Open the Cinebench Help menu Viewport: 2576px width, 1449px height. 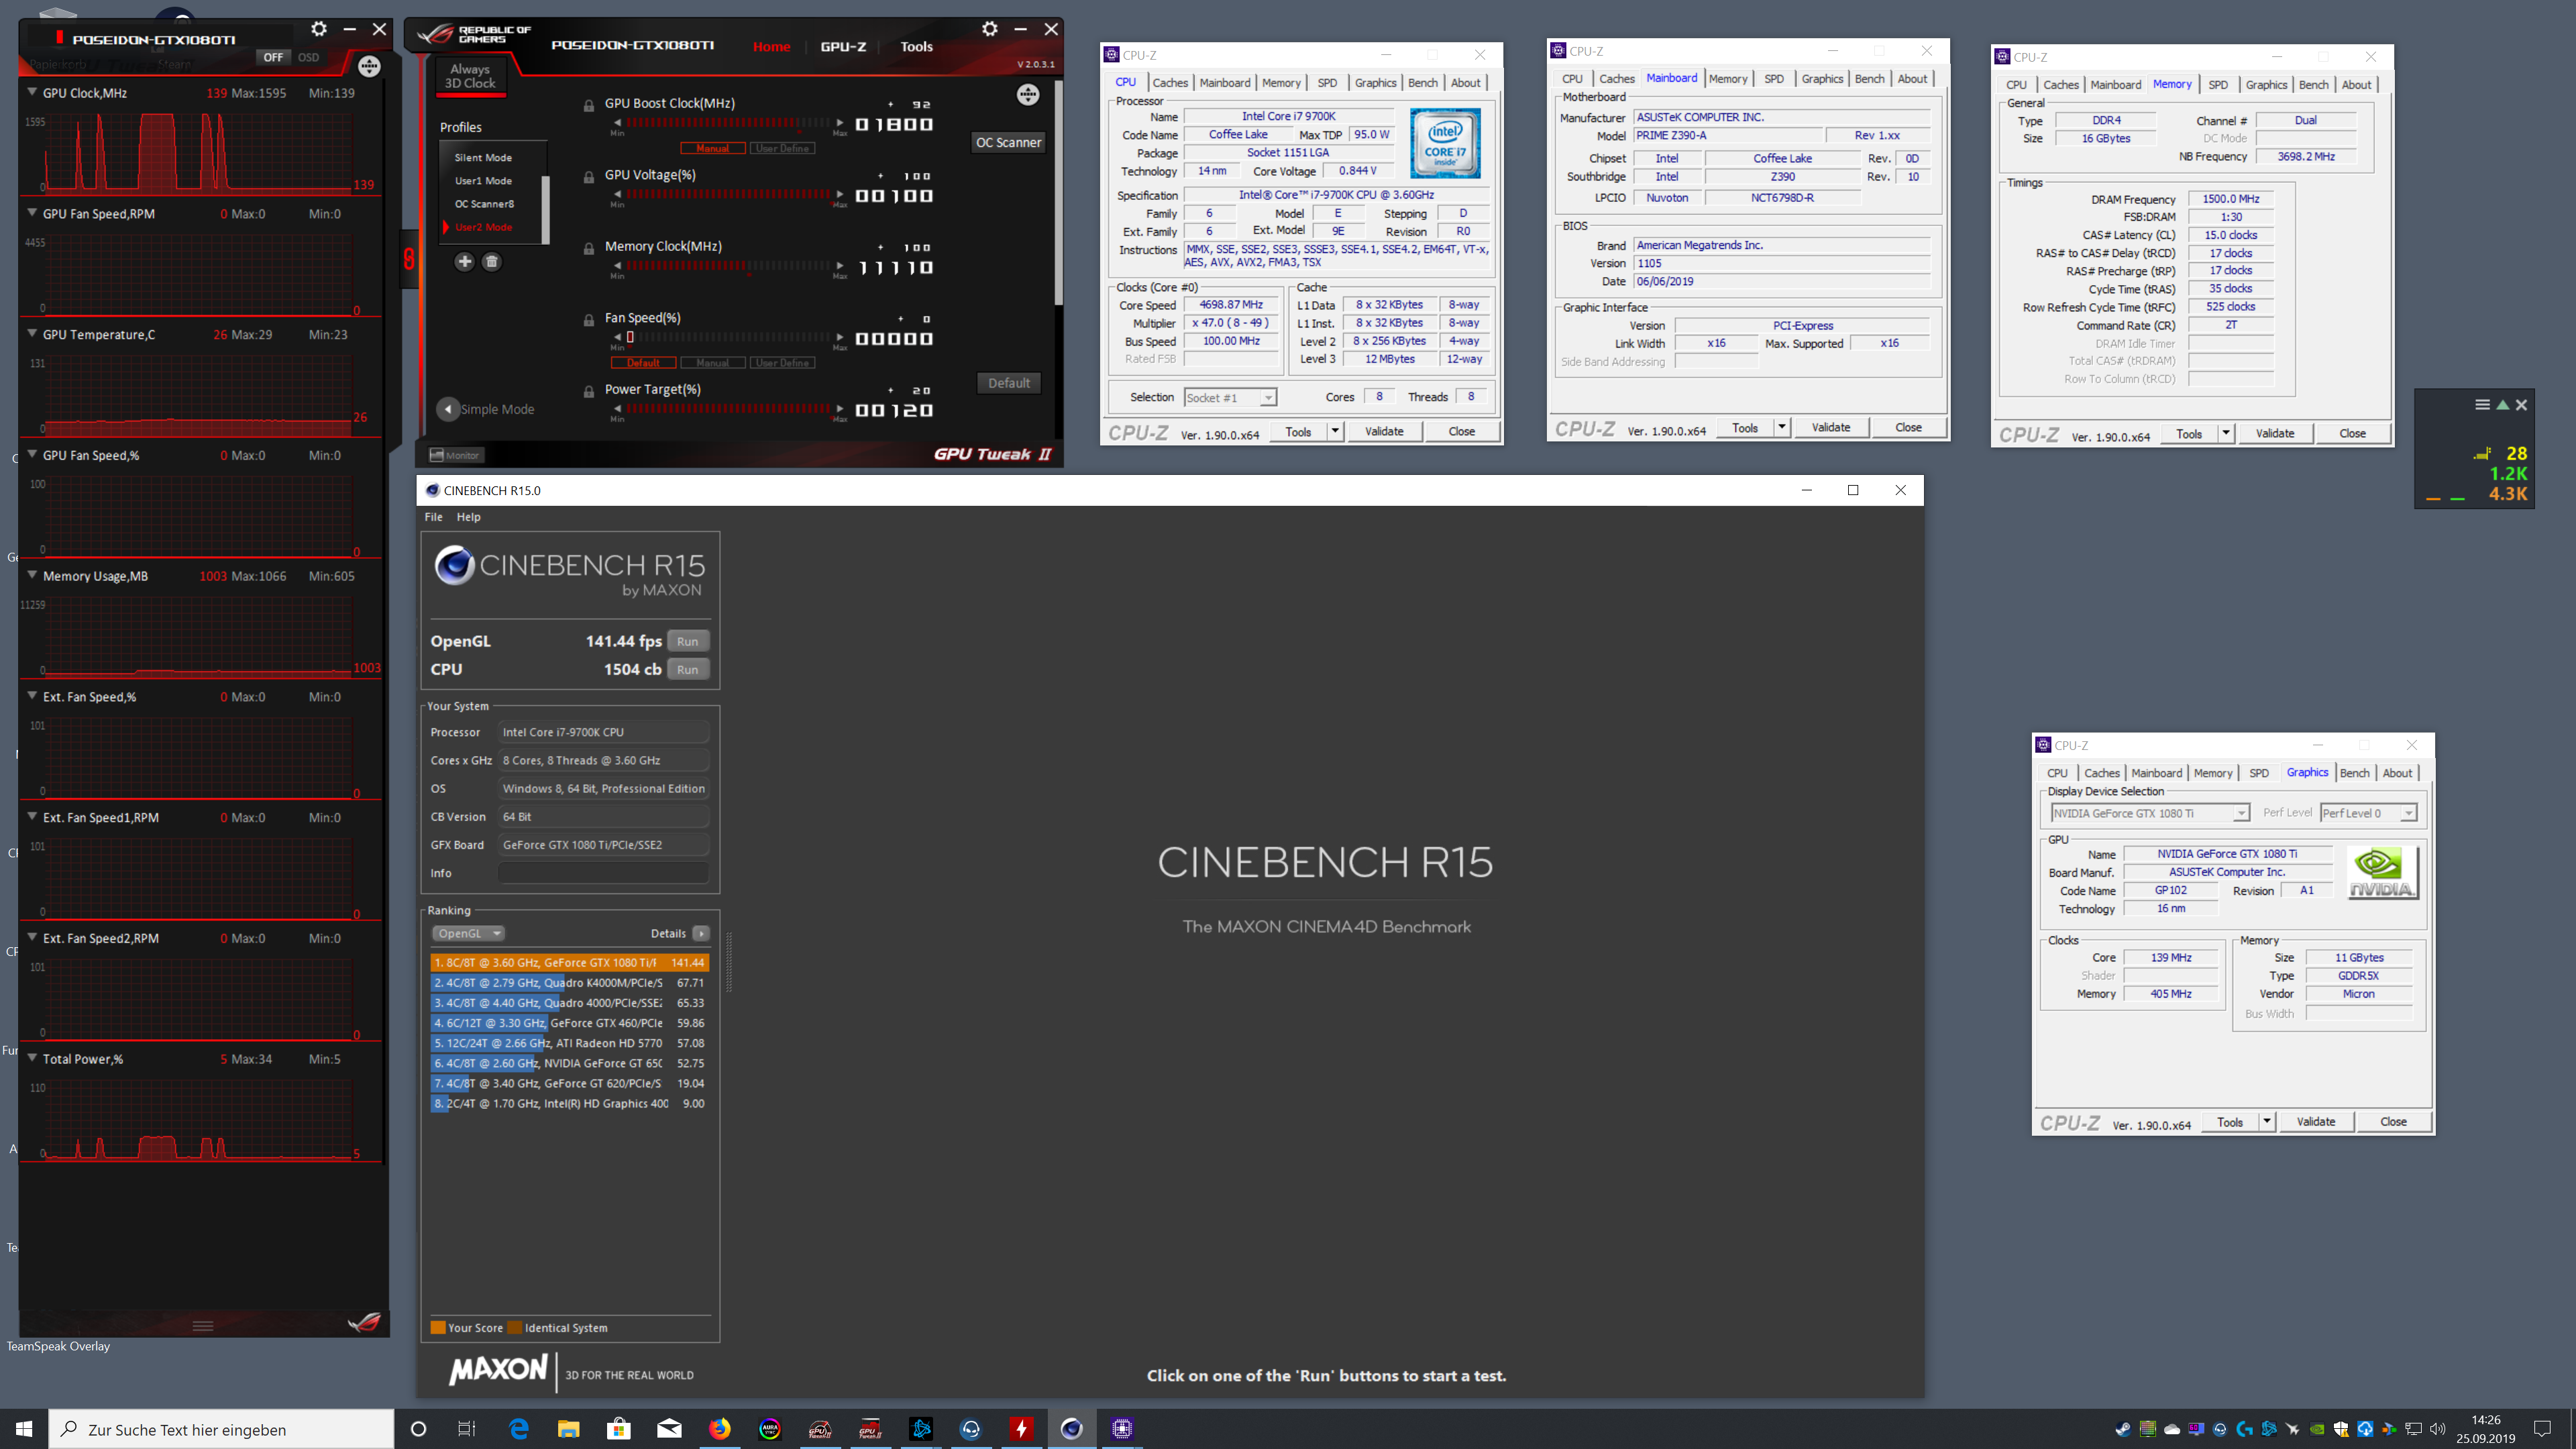point(468,517)
